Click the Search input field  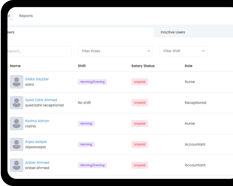[x=39, y=51]
